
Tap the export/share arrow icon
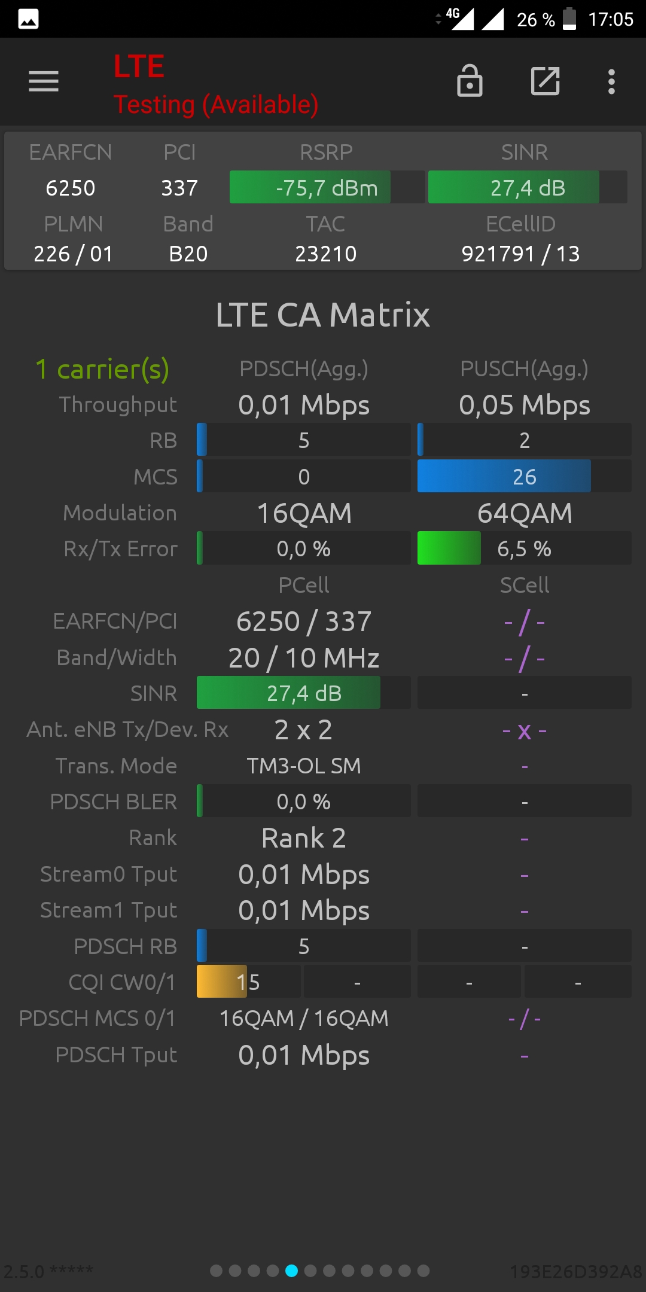click(x=546, y=81)
